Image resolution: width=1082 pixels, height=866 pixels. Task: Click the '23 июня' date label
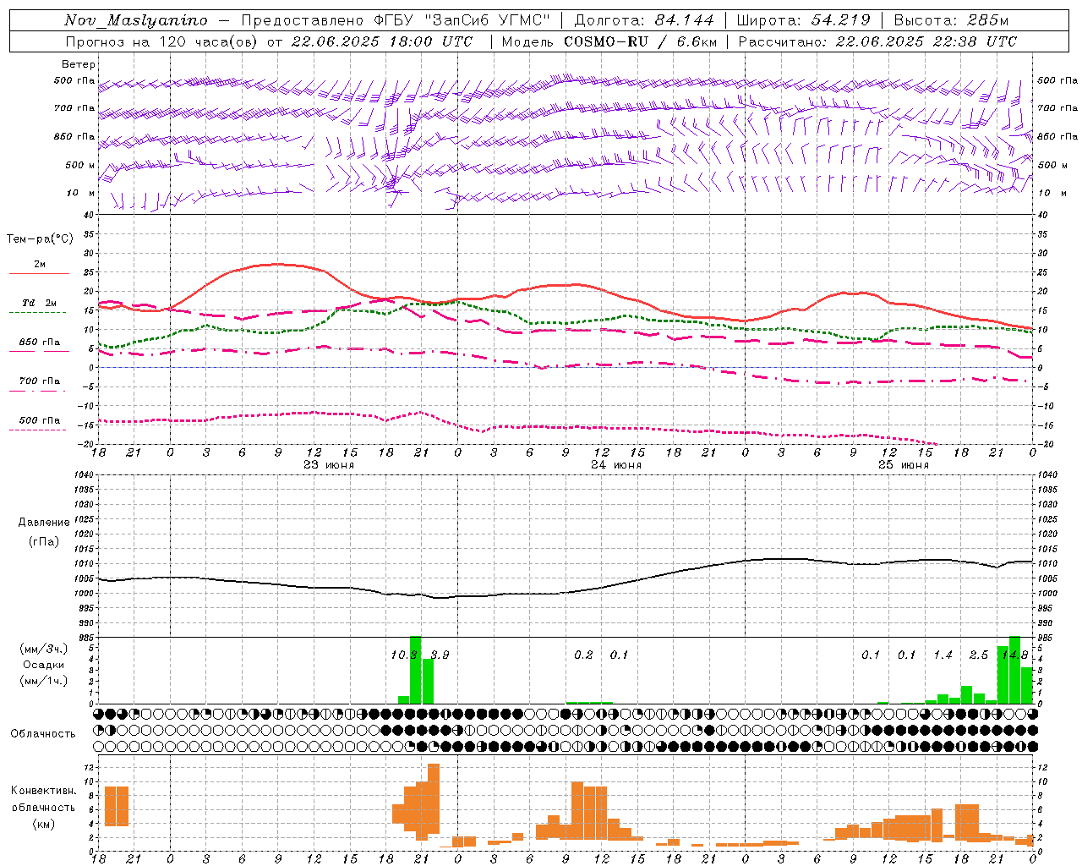pos(329,465)
